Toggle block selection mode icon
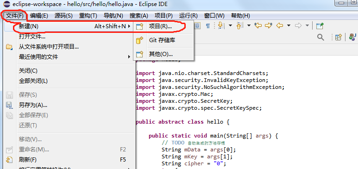The height and width of the screenshot is (169, 358). tap(197, 25)
